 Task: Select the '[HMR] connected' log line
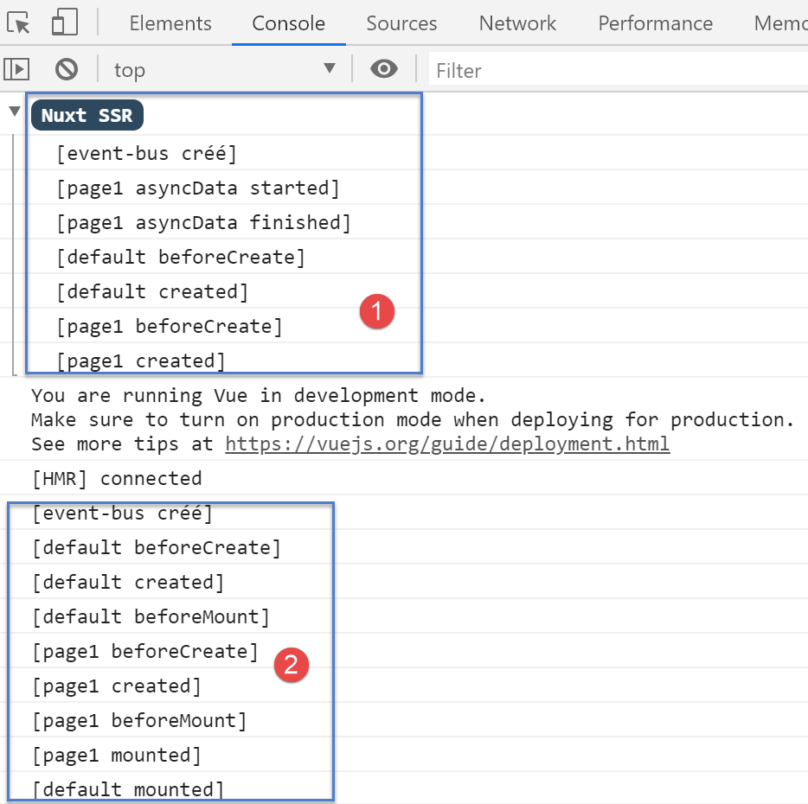[x=116, y=478]
